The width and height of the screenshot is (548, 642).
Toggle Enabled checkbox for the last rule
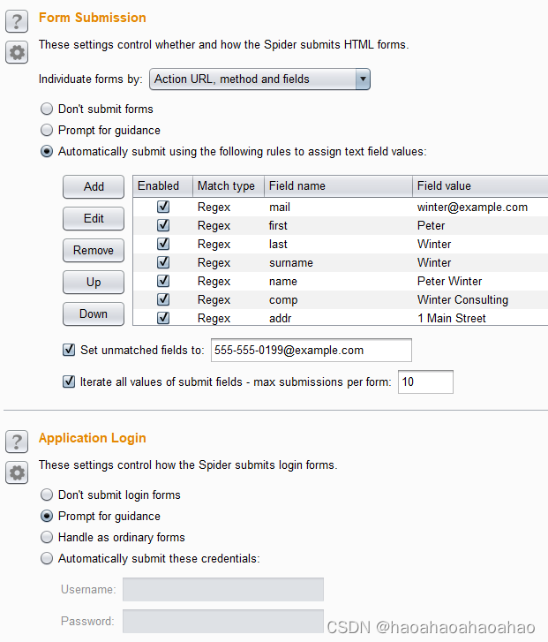tap(163, 244)
